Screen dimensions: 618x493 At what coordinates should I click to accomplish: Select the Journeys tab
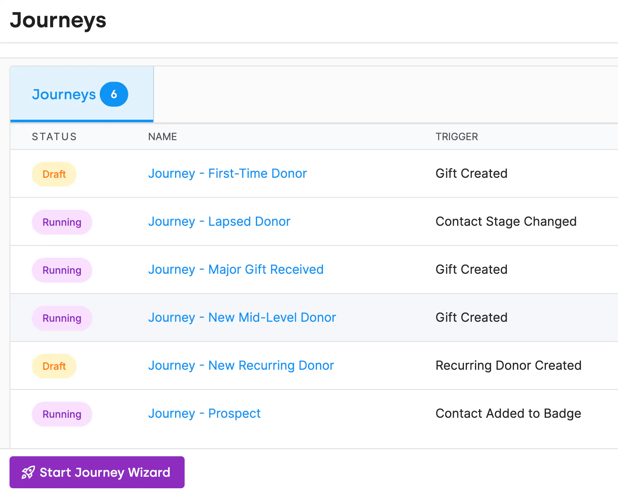82,94
